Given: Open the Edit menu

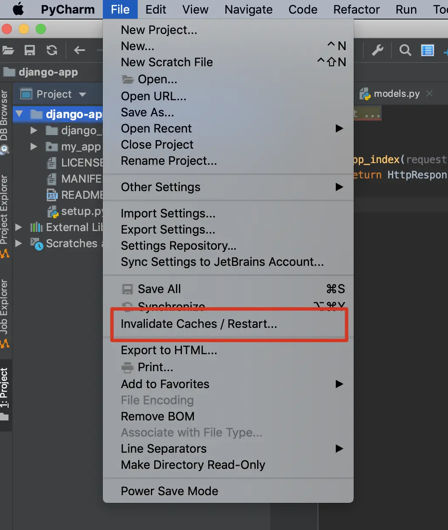Looking at the screenshot, I should [156, 9].
